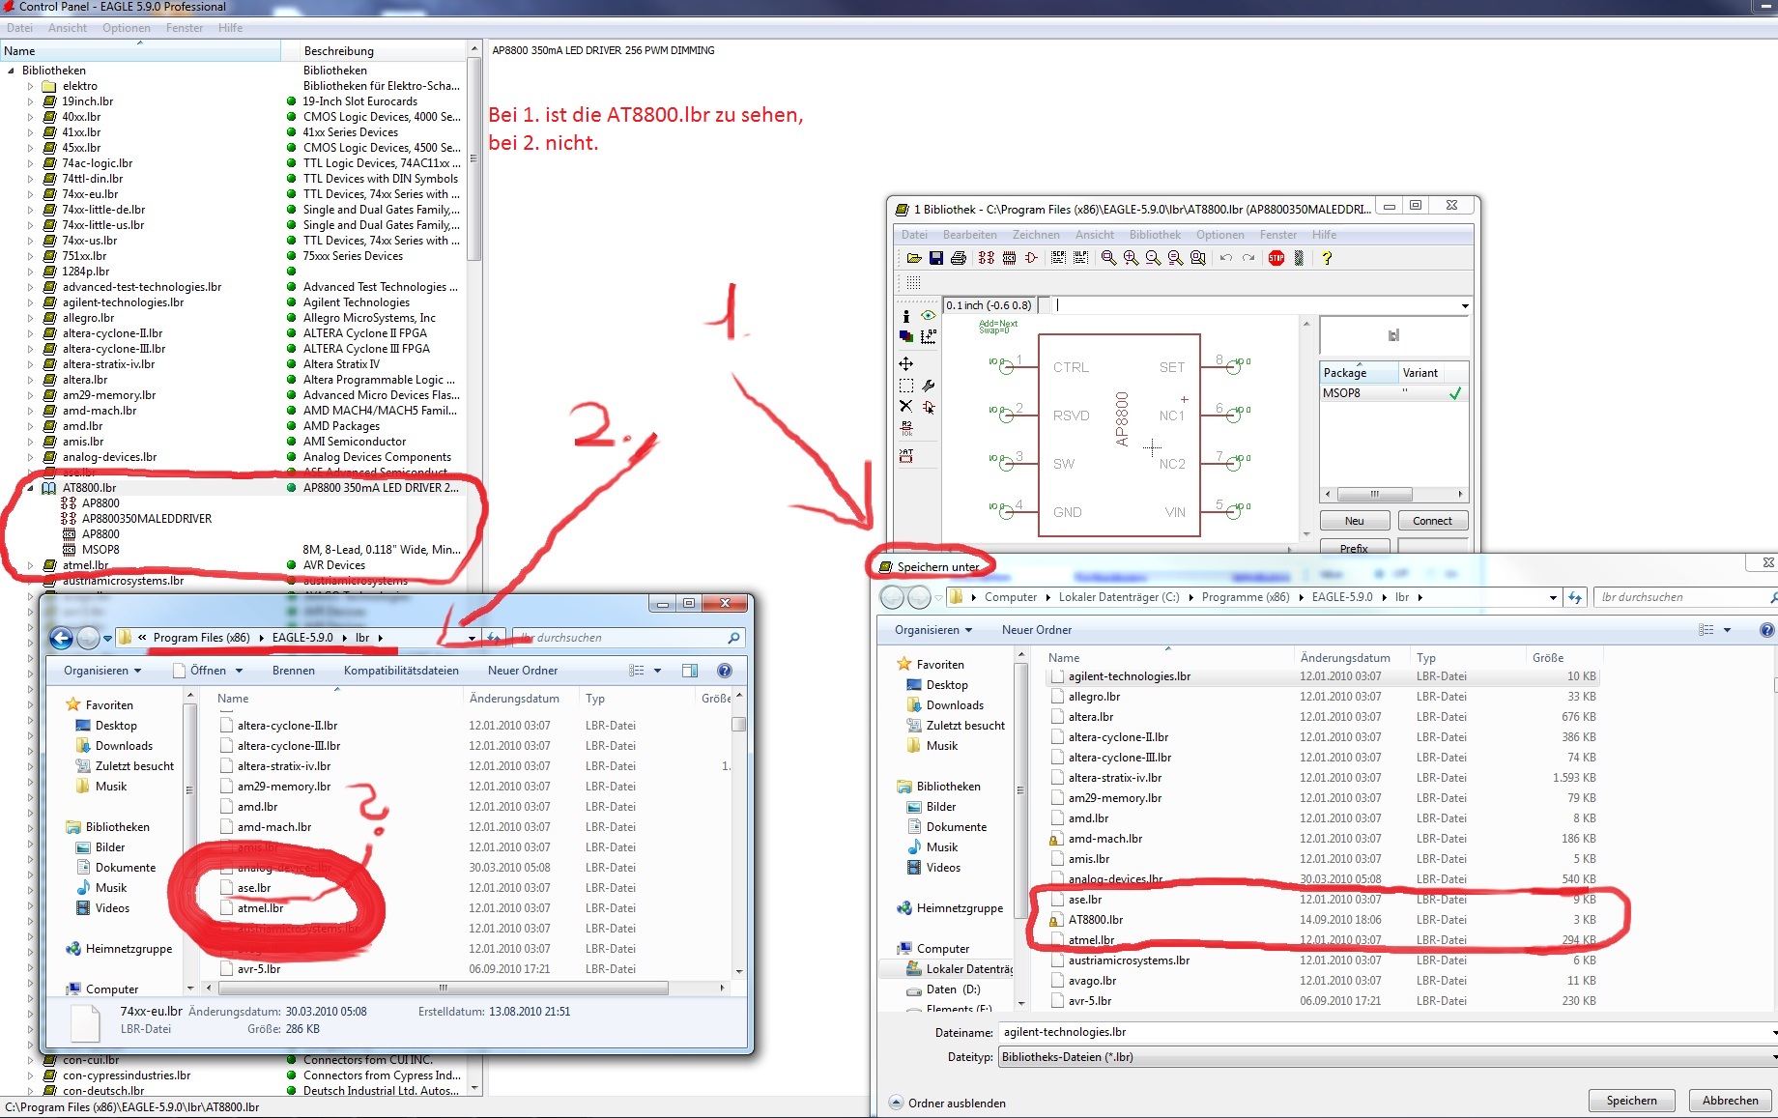The image size is (1778, 1118).
Task: Select the Delete tool
Action: tap(905, 406)
